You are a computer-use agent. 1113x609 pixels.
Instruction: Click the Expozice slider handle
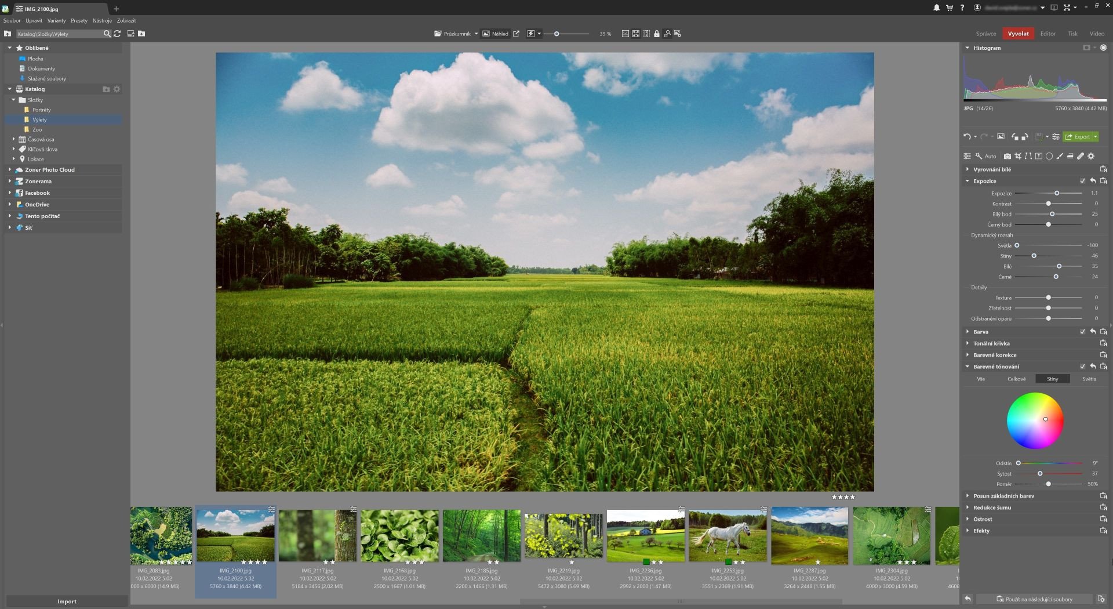click(x=1057, y=193)
